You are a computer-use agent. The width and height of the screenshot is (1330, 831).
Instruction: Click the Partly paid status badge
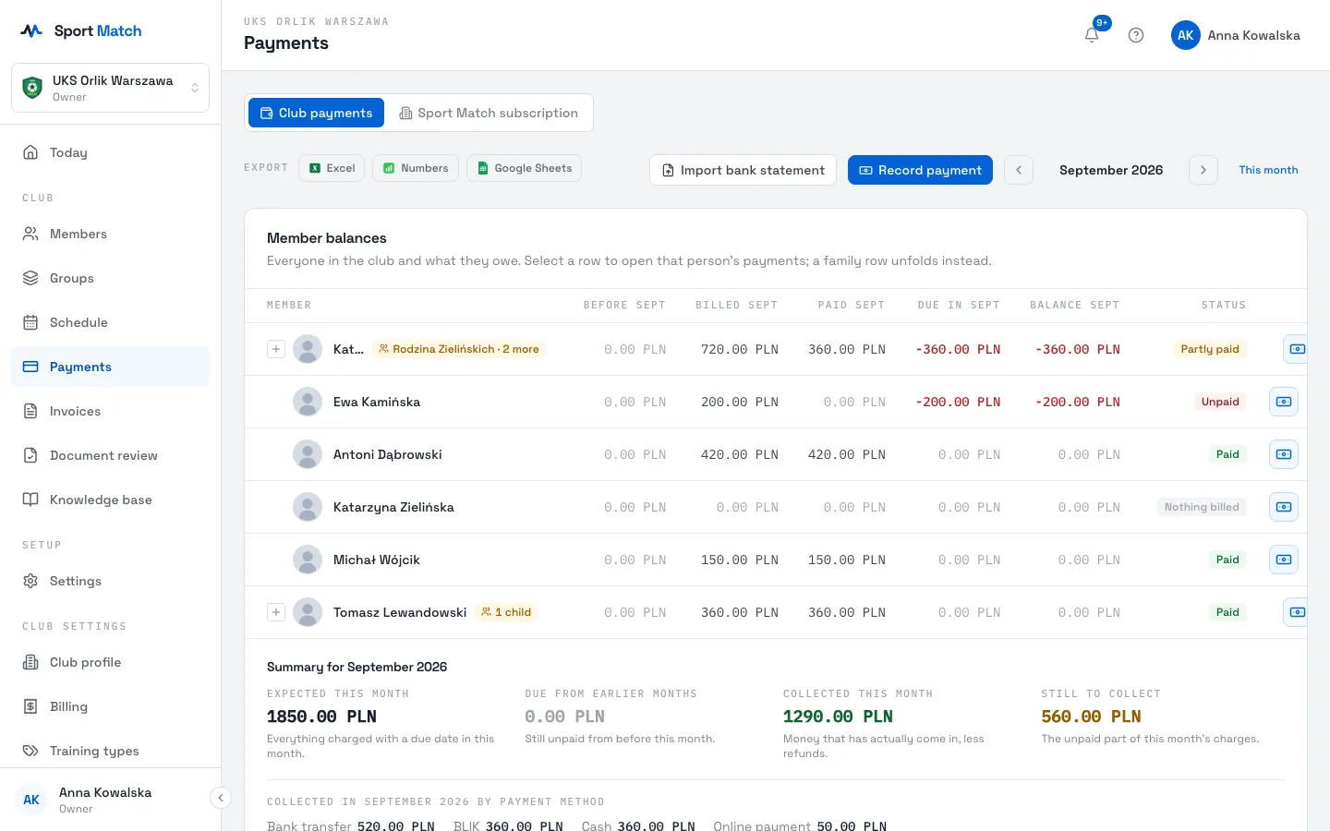click(1210, 349)
